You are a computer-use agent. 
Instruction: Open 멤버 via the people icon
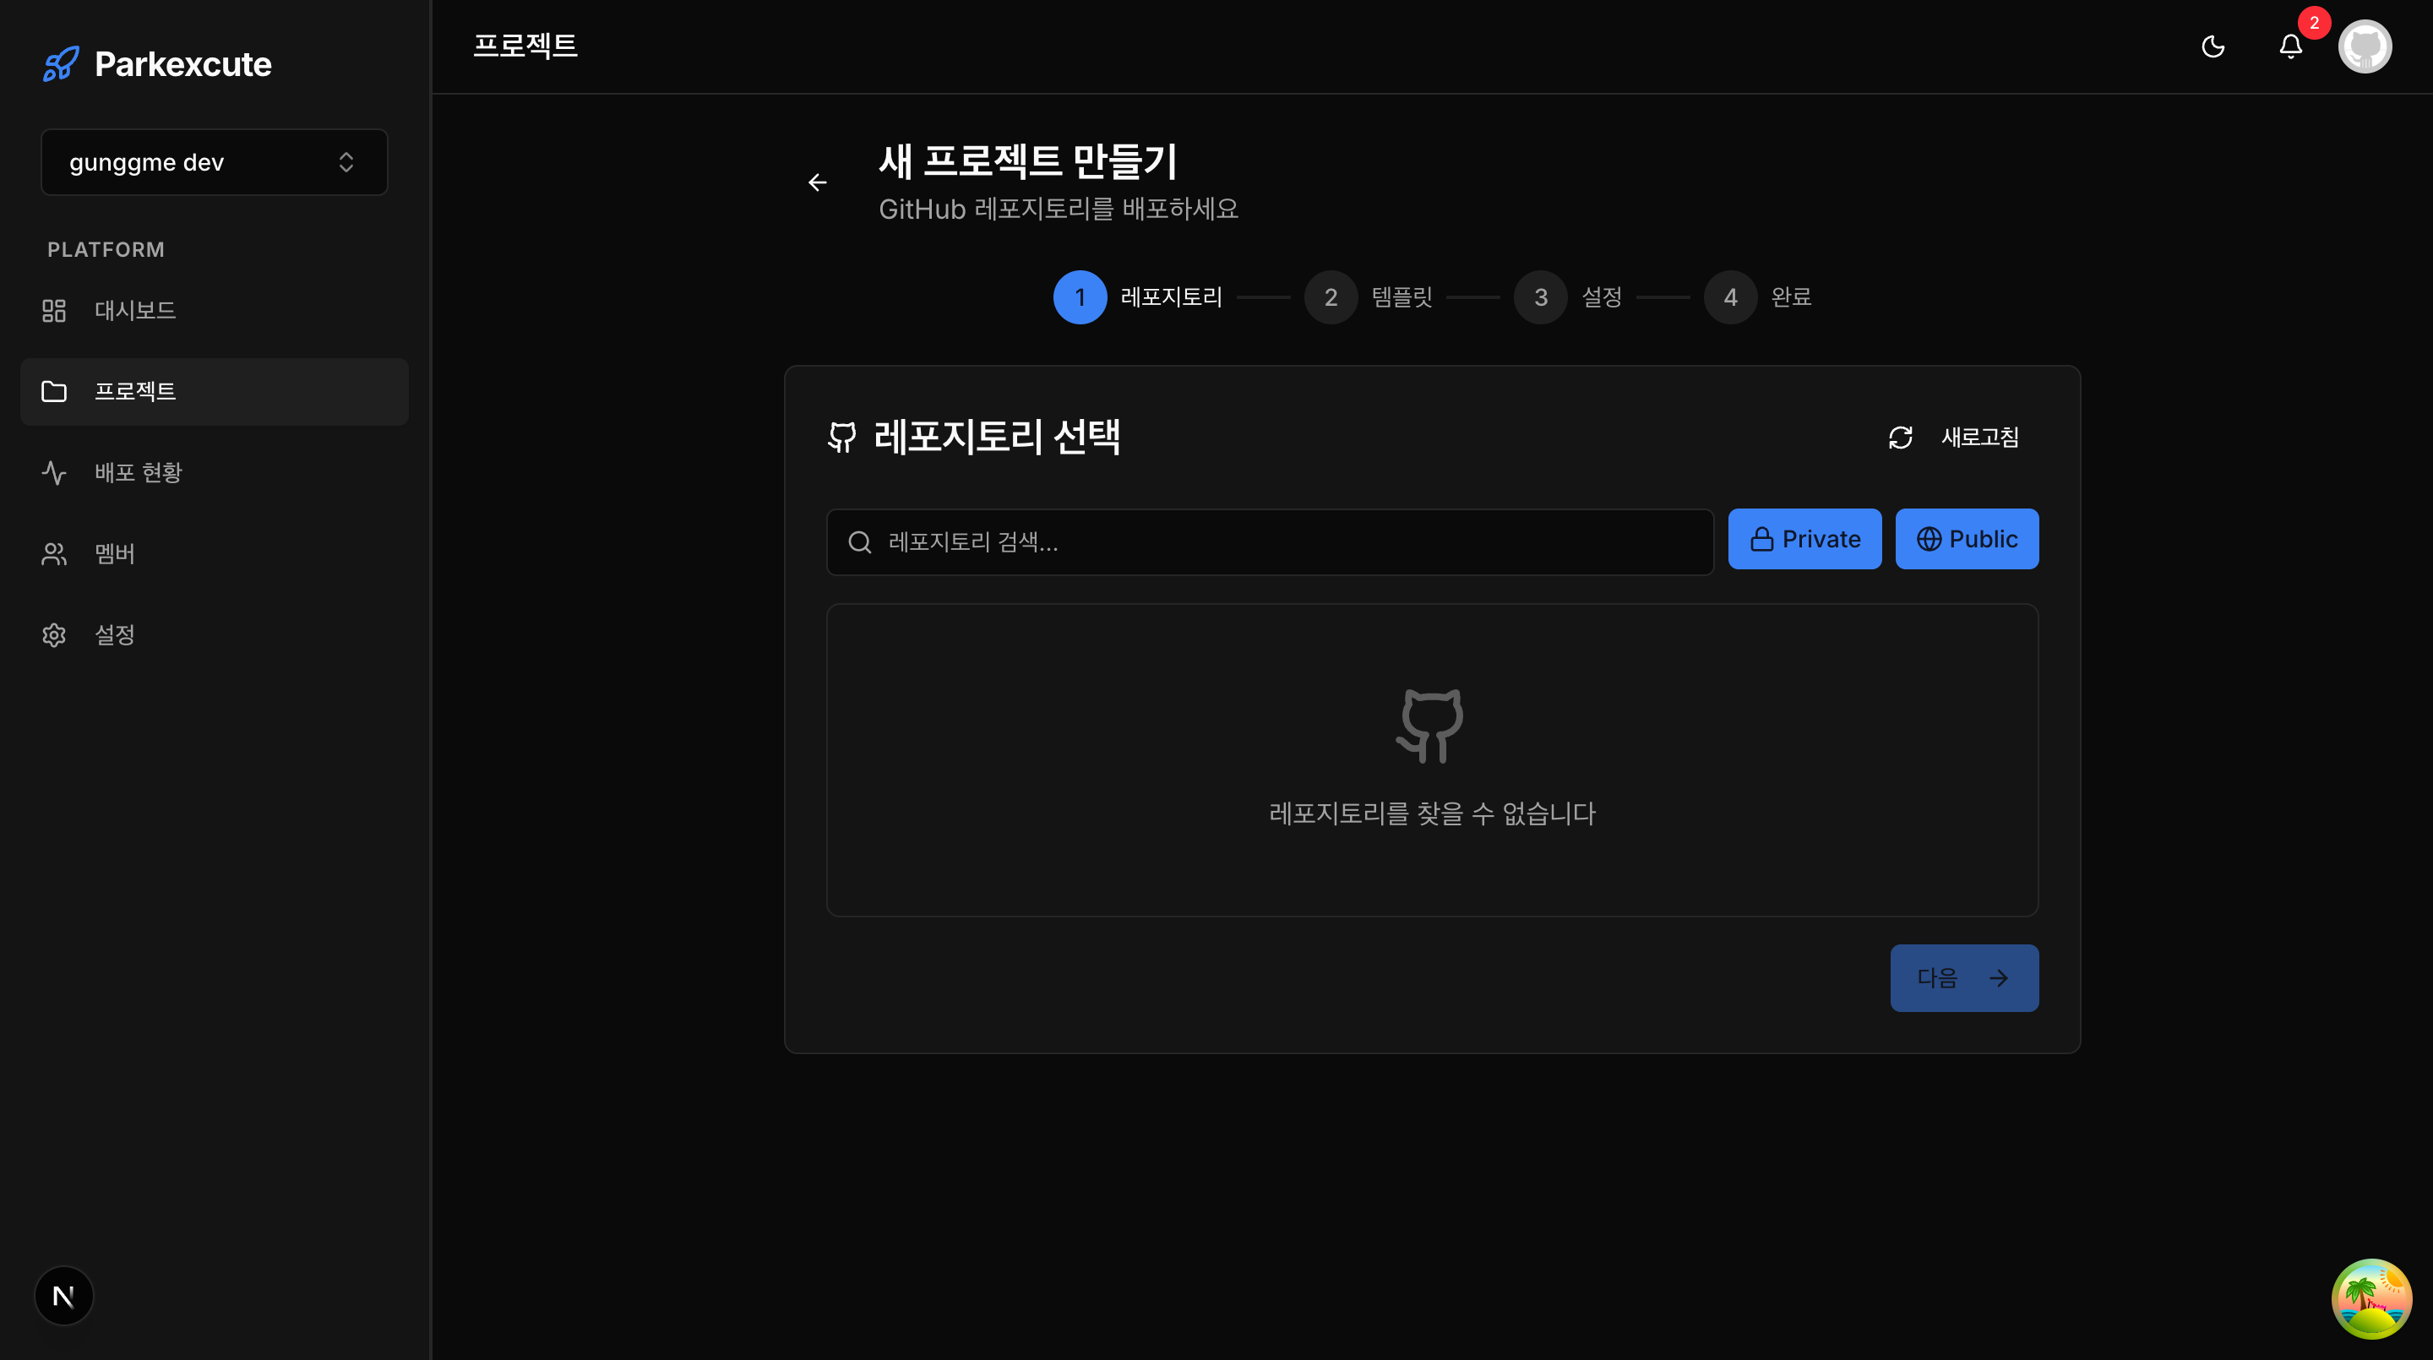pos(54,553)
